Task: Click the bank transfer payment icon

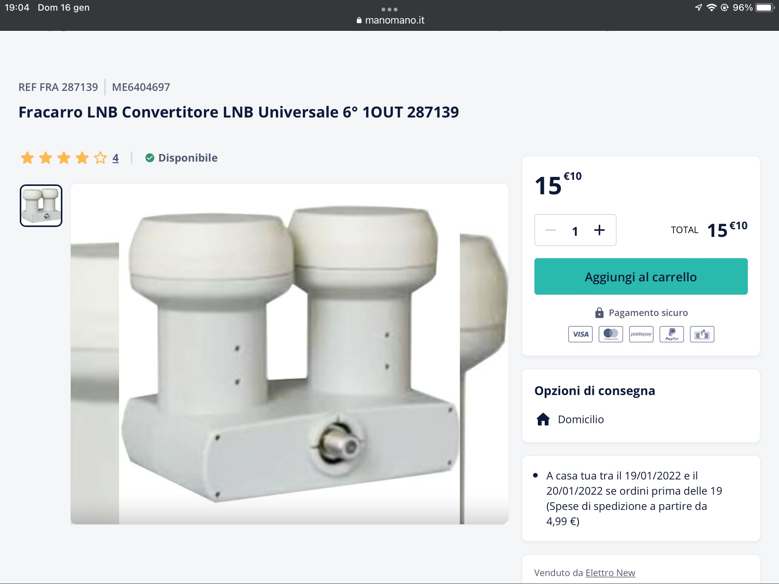Action: 702,334
